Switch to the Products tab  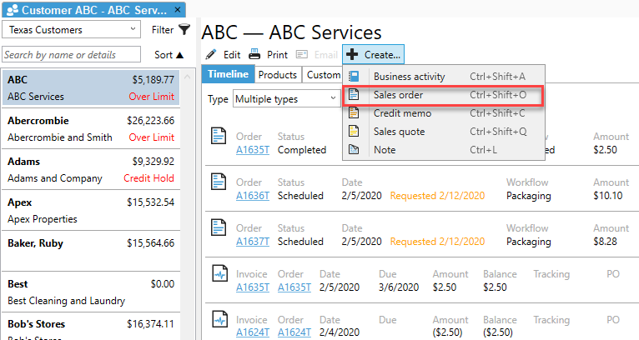click(278, 75)
